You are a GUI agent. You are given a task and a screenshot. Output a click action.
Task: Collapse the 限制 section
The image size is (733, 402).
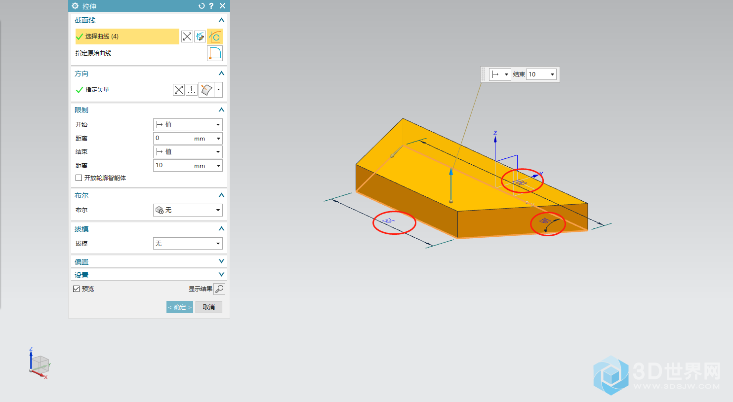(221, 110)
